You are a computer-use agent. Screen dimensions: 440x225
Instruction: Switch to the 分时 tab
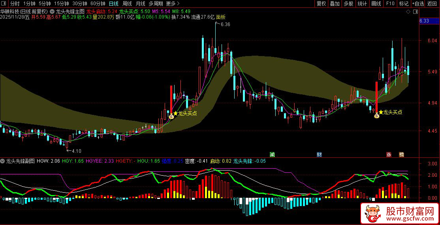coord(15,4)
